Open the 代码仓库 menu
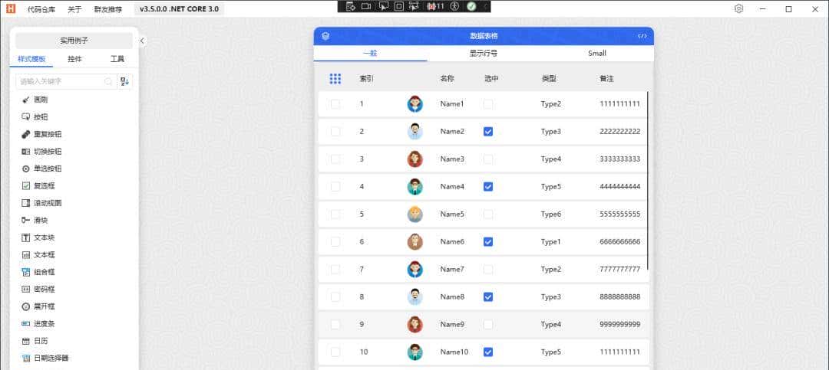The width and height of the screenshot is (829, 370). coord(41,9)
